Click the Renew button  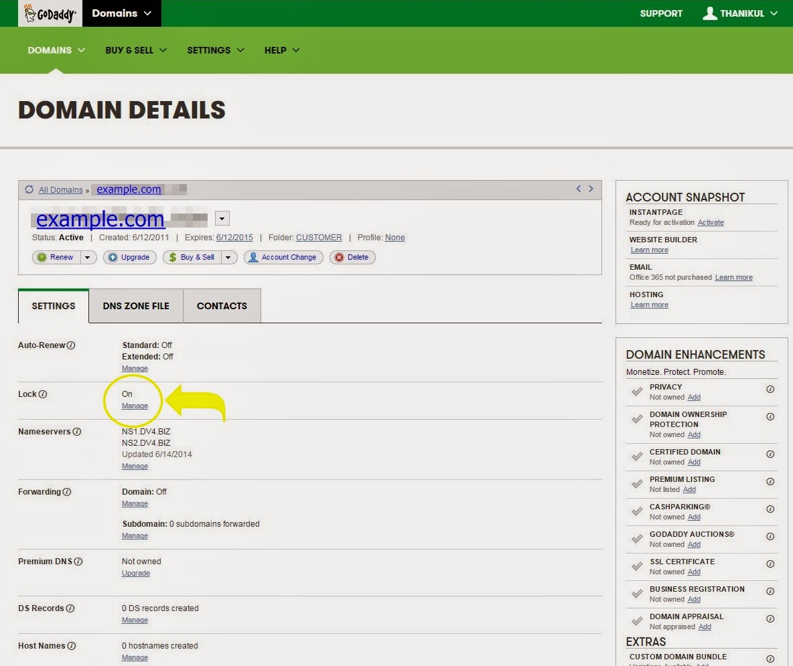pos(57,257)
